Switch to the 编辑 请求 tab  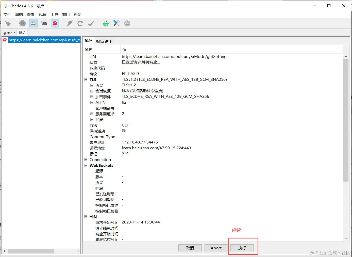coord(104,41)
